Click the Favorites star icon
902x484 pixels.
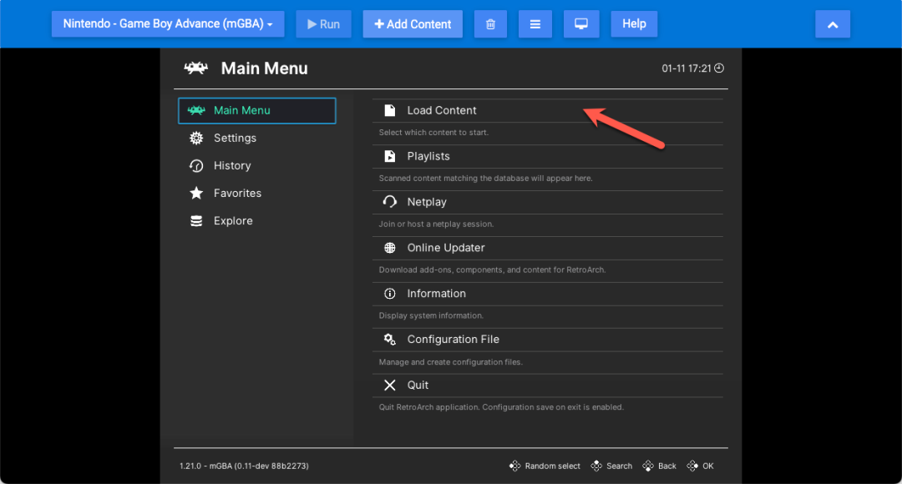pyautogui.click(x=196, y=193)
